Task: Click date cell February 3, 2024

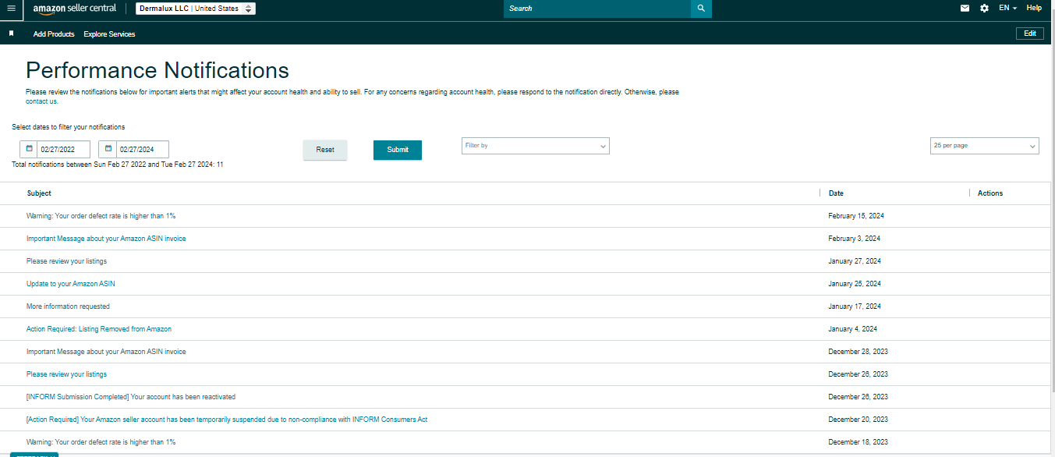Action: [855, 239]
